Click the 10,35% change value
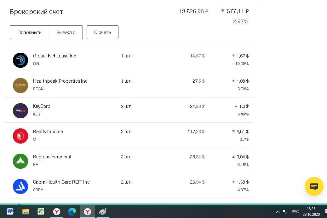 click(242, 63)
